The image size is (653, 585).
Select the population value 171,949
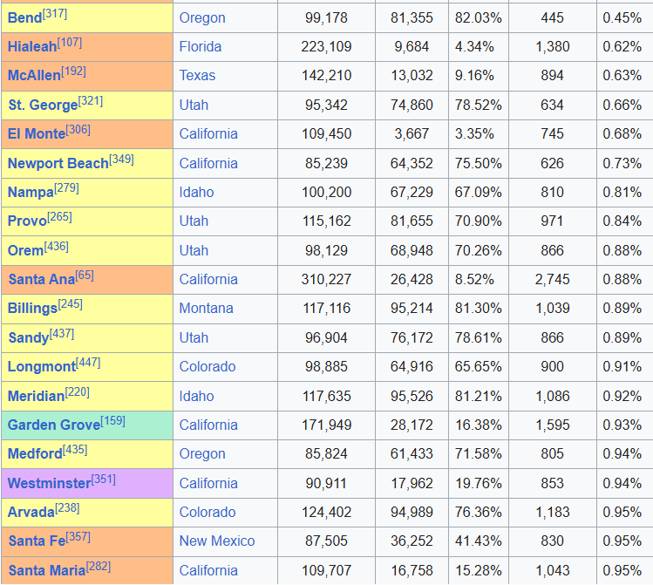(326, 425)
